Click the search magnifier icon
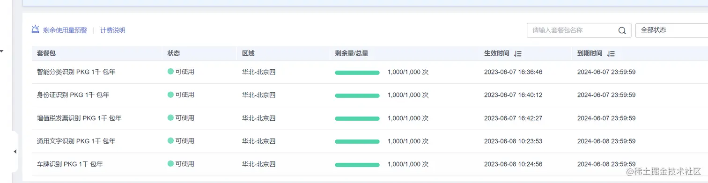This screenshot has width=708, height=183. tap(622, 30)
